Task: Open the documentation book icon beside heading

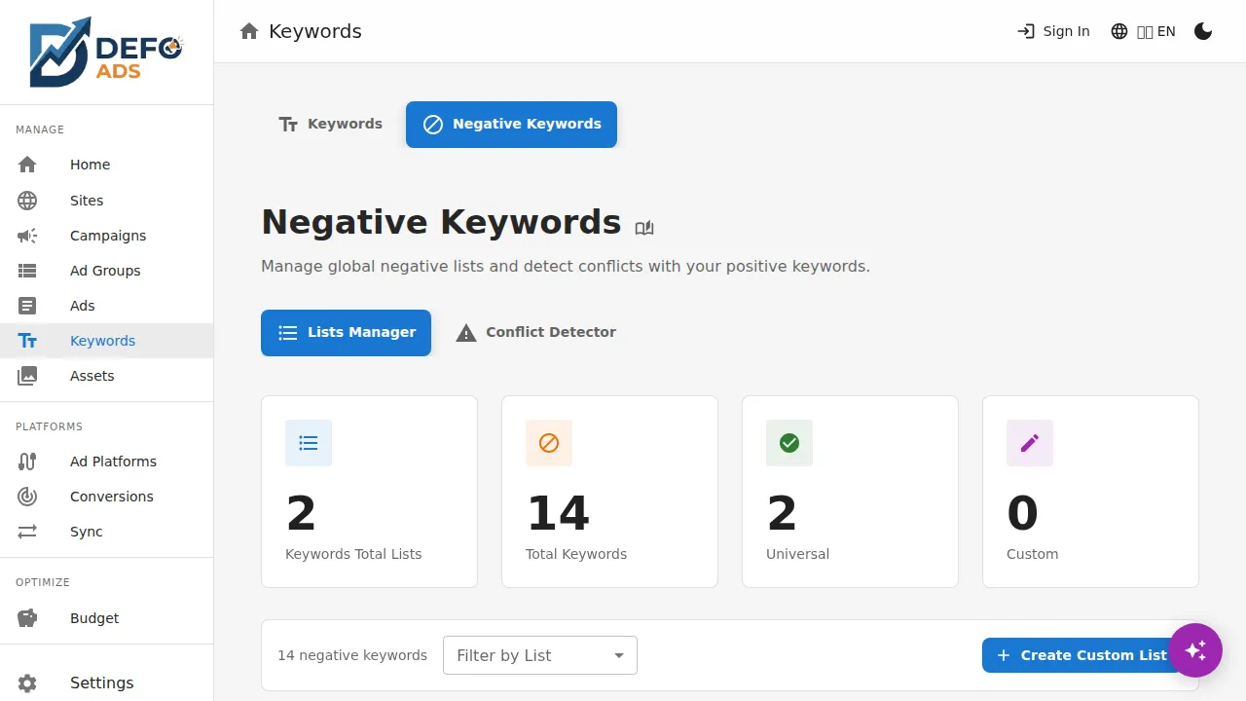Action: pyautogui.click(x=644, y=228)
